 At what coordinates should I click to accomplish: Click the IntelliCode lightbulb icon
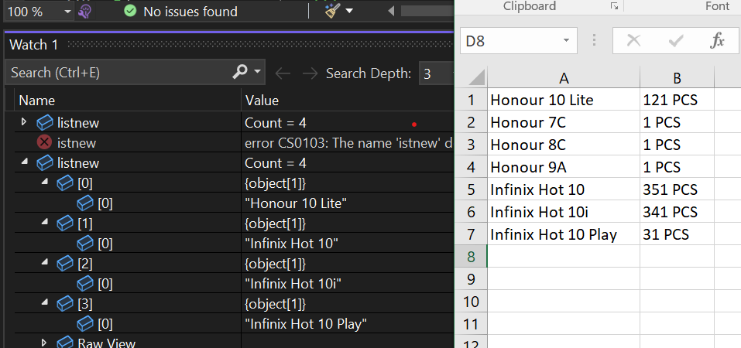84,11
